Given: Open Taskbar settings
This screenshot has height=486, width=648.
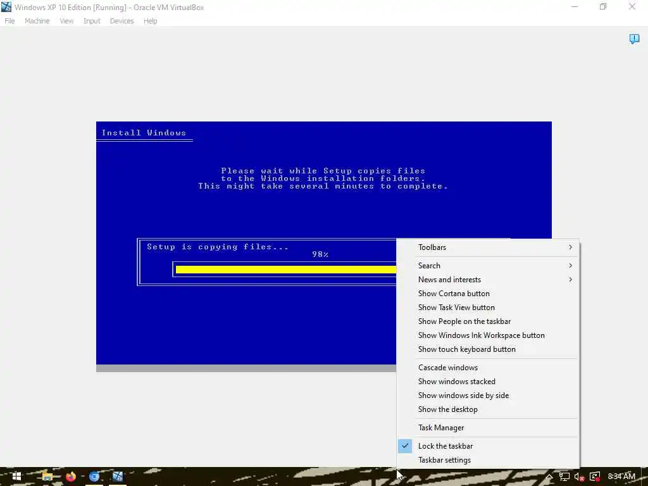Looking at the screenshot, I should [488, 460].
